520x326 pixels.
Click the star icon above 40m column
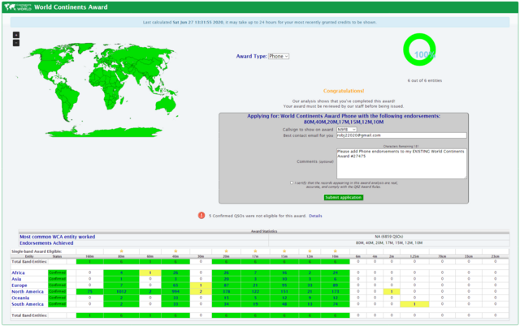click(175, 251)
